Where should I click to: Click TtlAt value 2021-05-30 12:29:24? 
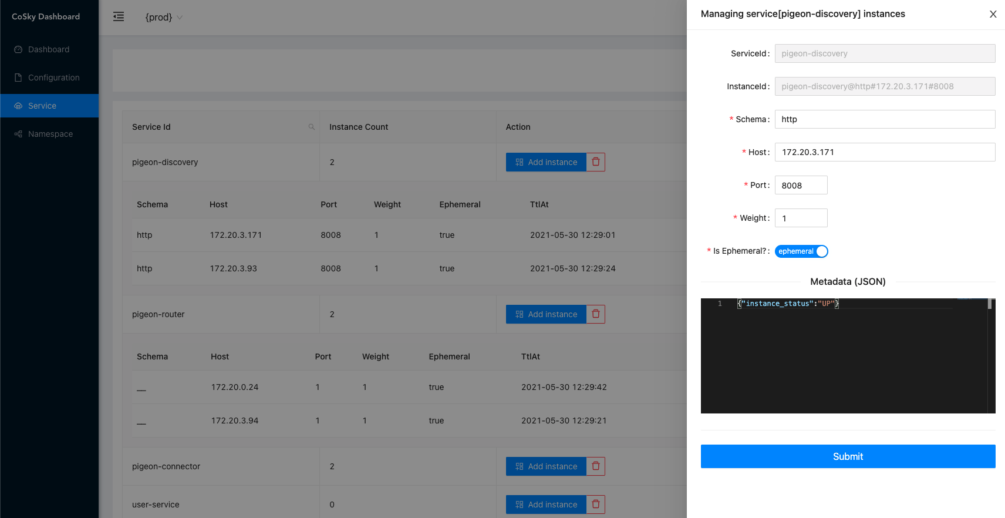pos(573,268)
